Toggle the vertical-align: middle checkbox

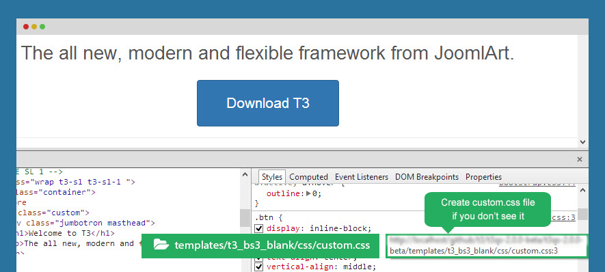click(x=259, y=267)
